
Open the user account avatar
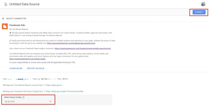point(203,4)
